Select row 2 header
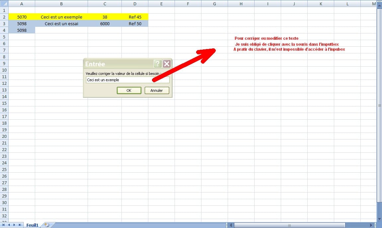Image resolution: width=382 pixels, height=228 pixels. 4,17
